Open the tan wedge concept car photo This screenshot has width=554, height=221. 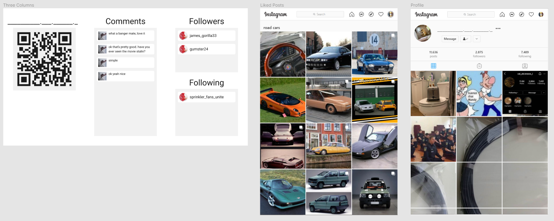(x=329, y=100)
